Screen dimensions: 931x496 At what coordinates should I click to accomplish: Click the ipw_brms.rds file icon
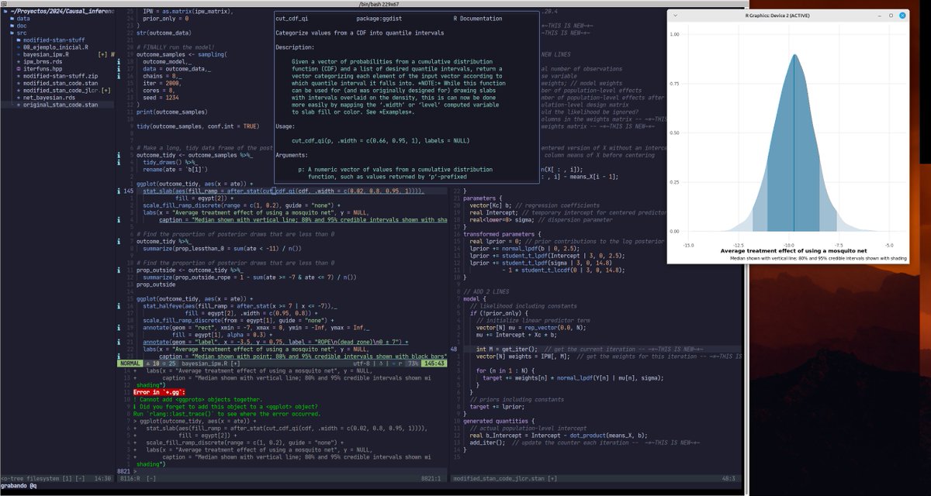[19, 62]
